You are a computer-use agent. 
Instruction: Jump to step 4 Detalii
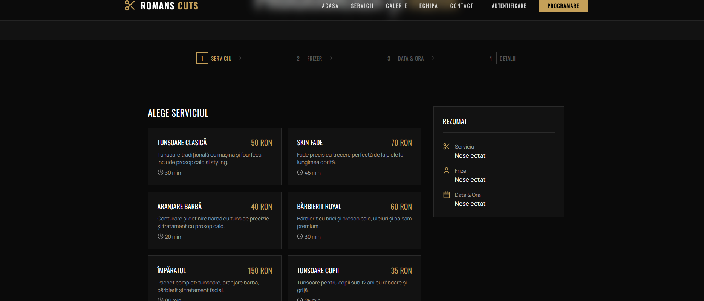pos(500,58)
